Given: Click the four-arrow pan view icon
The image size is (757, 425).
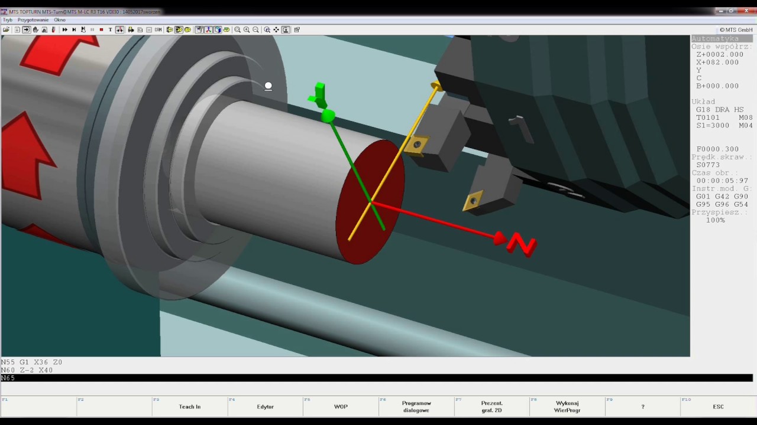Looking at the screenshot, I should point(276,30).
